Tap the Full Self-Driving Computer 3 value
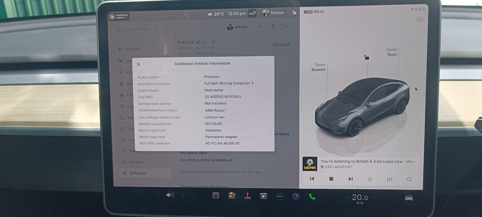Screen dimensions: 482x217 [229, 83]
